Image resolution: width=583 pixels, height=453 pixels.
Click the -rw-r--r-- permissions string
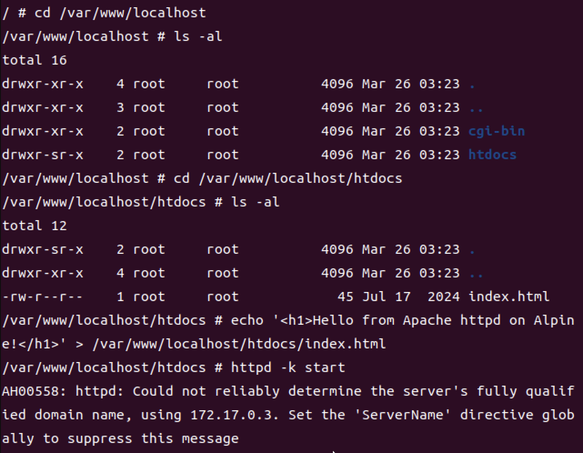(43, 297)
